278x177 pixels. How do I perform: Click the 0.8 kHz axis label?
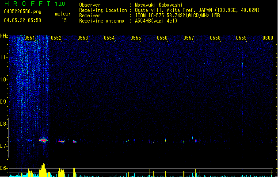coord(4,124)
